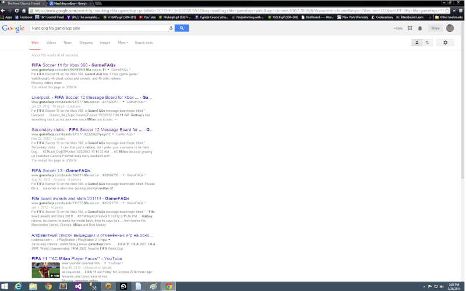Click the Chrome back arrow button

click(3, 10)
